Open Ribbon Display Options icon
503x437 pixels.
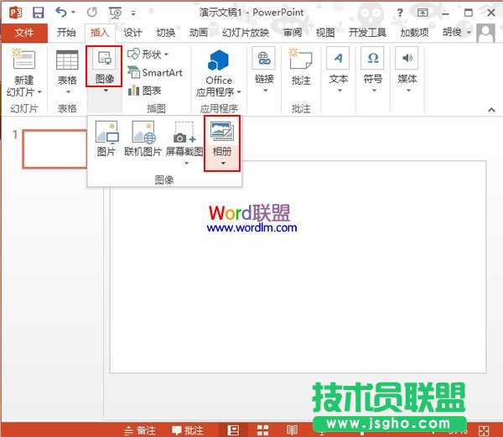click(x=423, y=13)
